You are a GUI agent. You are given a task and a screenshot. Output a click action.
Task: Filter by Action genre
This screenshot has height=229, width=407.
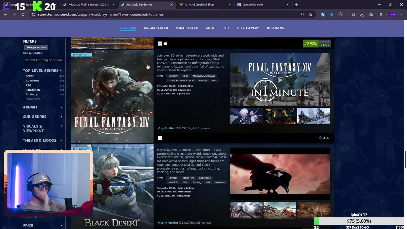30,76
